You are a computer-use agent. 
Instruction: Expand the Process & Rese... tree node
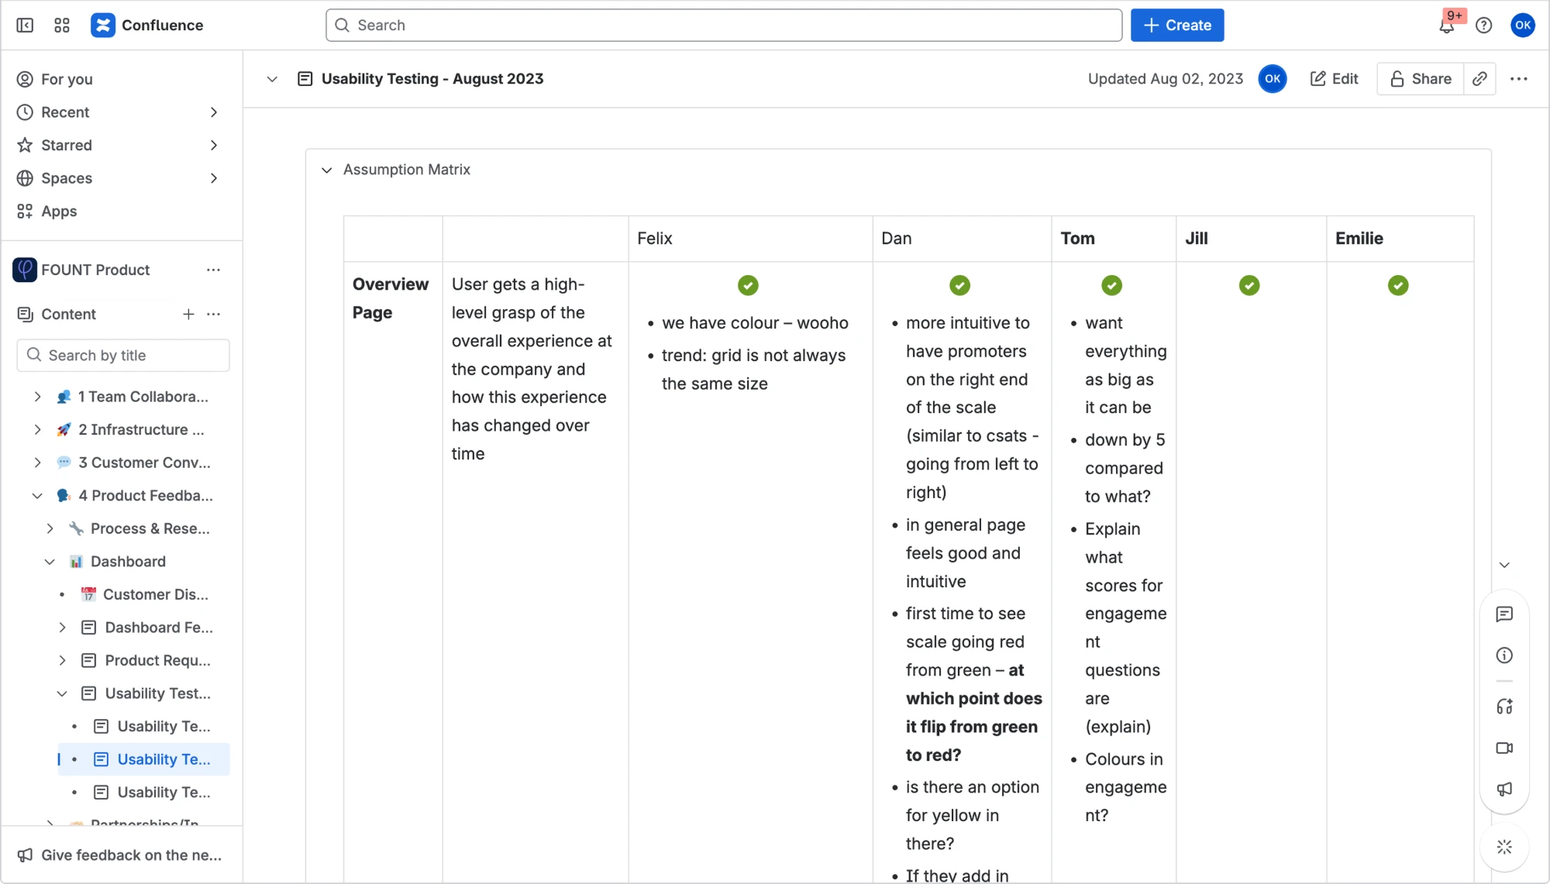(x=50, y=528)
